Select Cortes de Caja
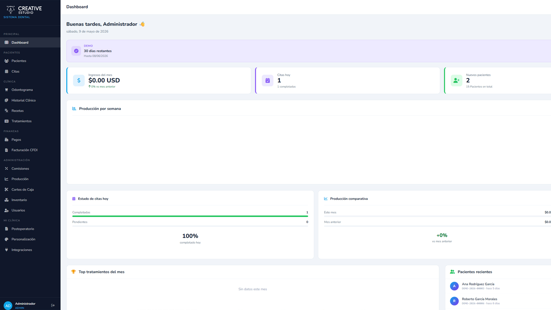Screen dimensions: 551x310 (x=30, y=190)
